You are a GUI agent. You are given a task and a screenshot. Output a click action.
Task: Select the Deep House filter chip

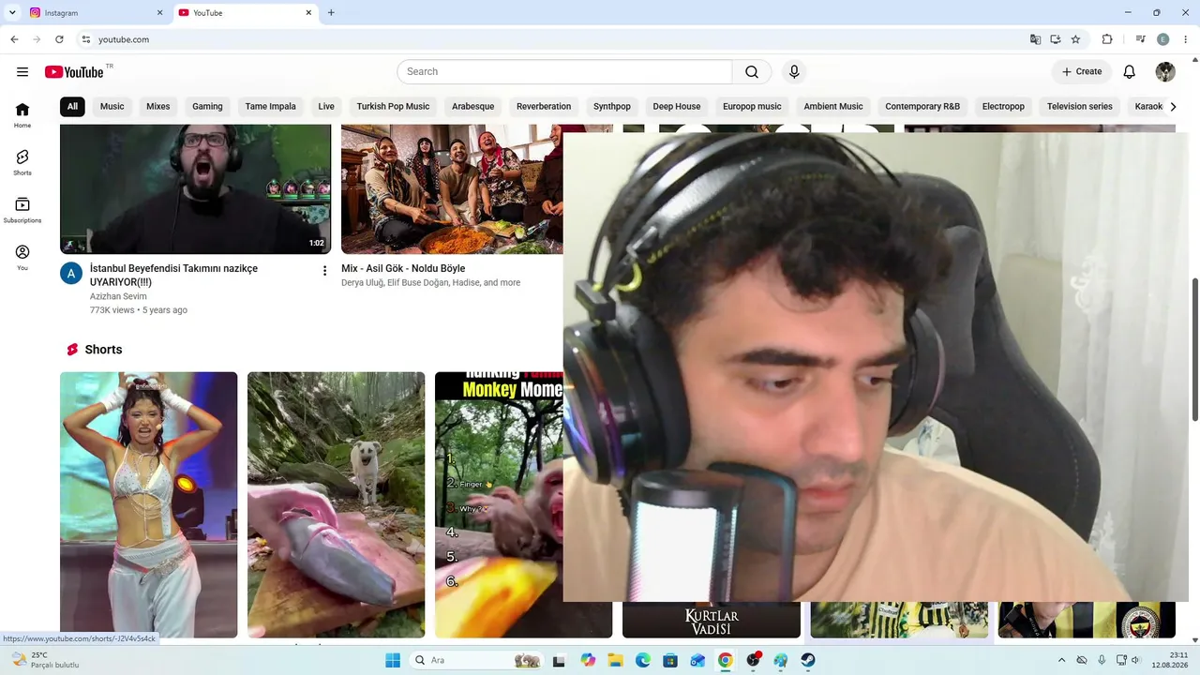point(677,107)
